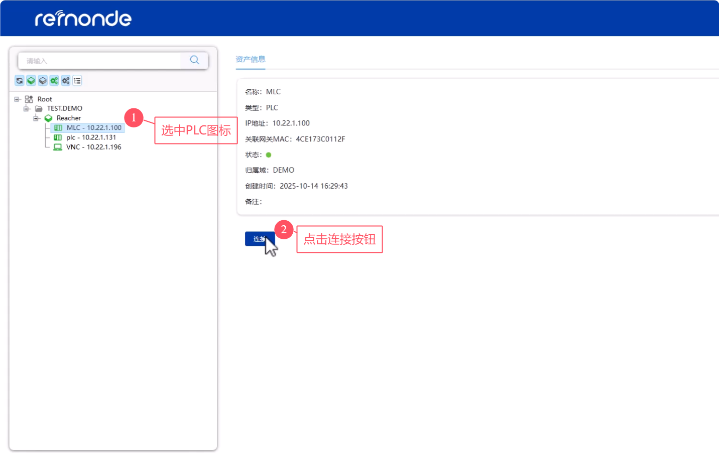
Task: Collapse the Reacher gateway node
Action: click(36, 118)
